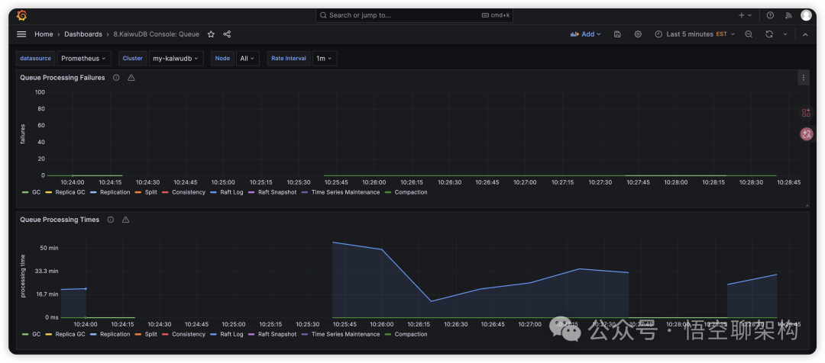The image size is (825, 363).
Task: Open the sidebar hamburger menu
Action: [21, 34]
